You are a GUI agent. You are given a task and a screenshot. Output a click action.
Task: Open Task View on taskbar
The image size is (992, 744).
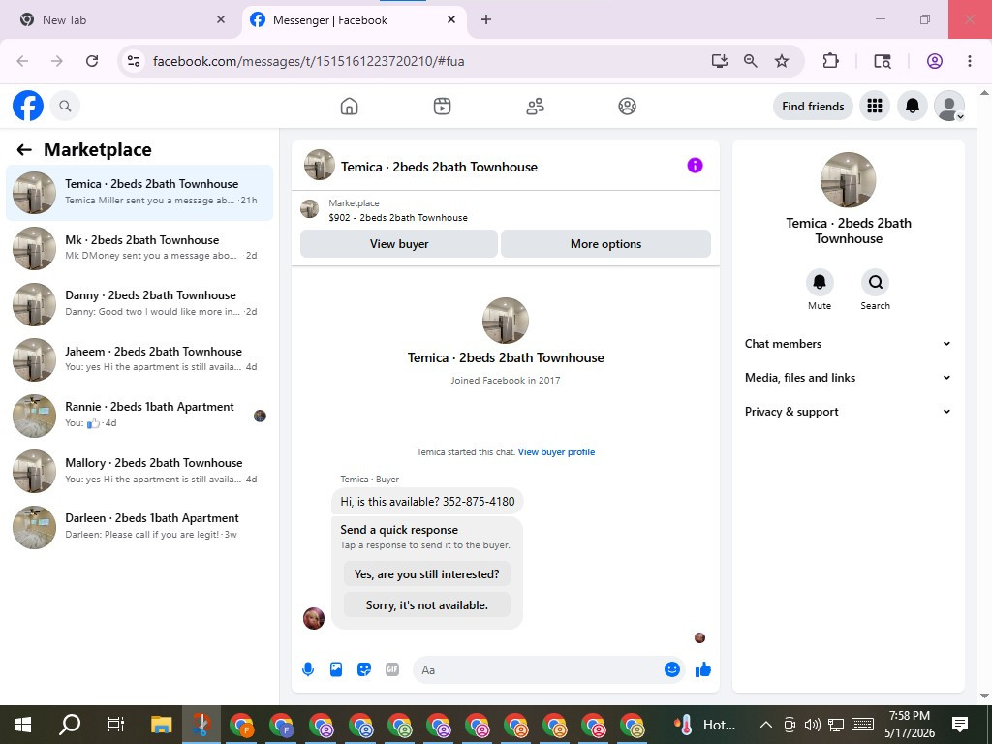116,725
